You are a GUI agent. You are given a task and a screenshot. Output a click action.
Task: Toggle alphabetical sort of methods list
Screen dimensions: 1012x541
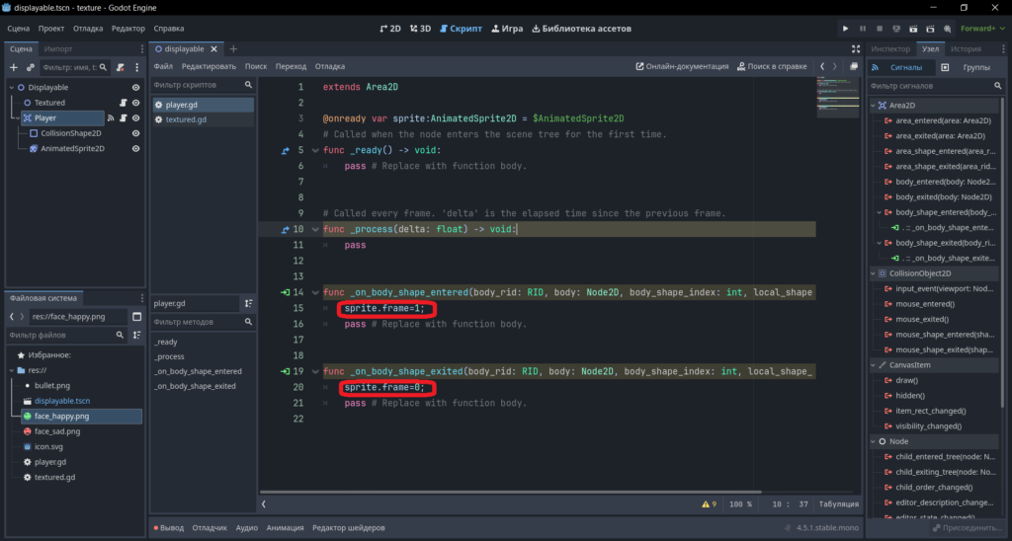248,303
